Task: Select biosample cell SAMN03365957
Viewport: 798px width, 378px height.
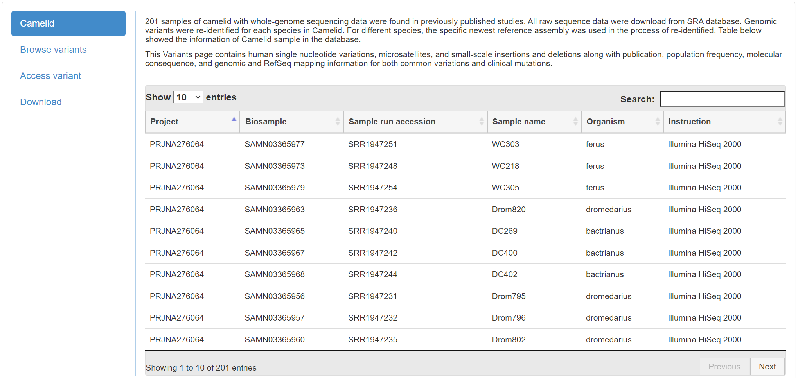Action: pyautogui.click(x=275, y=318)
